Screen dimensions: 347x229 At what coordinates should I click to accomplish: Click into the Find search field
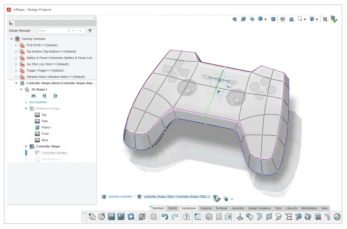tap(53, 31)
